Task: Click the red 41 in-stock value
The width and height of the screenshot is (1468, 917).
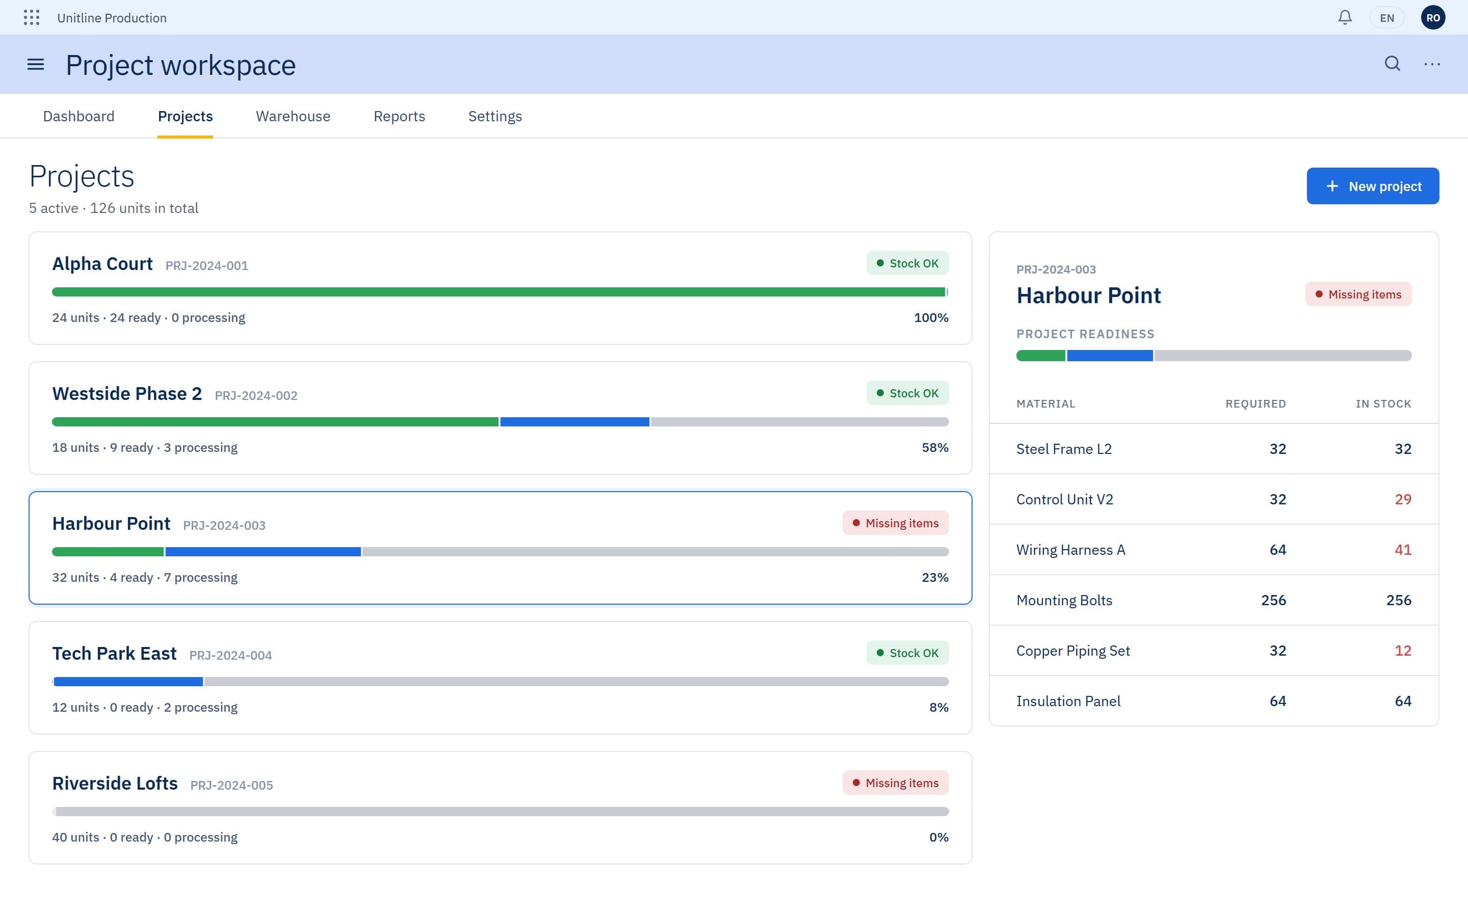Action: pos(1402,550)
